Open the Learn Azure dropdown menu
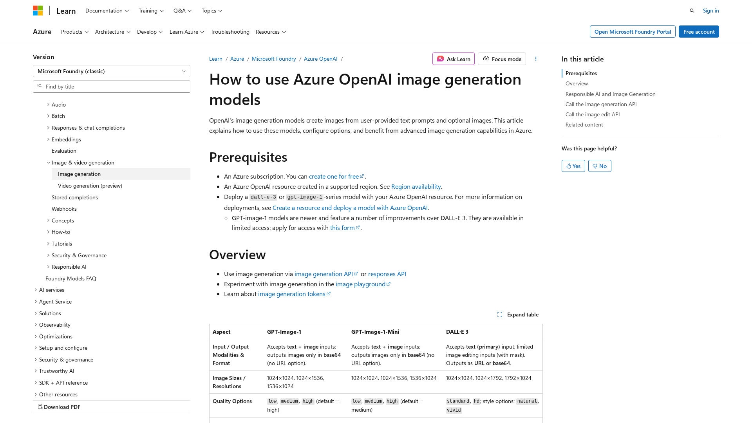This screenshot has width=752, height=423. coord(186,32)
